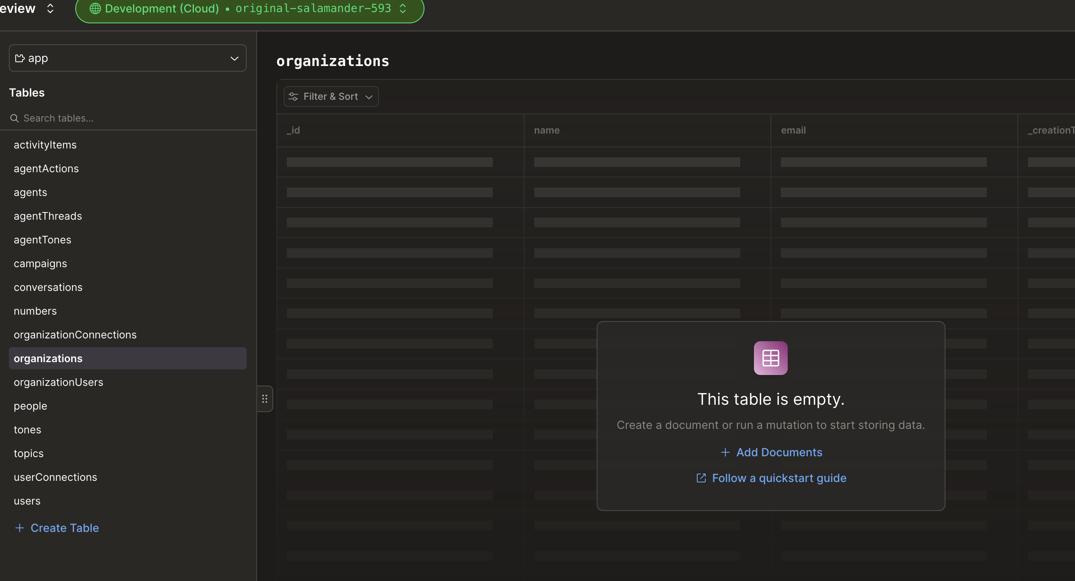Select the conversations table
The image size is (1075, 581).
[128, 287]
